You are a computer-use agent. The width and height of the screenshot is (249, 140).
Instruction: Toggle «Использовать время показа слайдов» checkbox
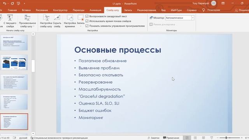(x=87, y=21)
